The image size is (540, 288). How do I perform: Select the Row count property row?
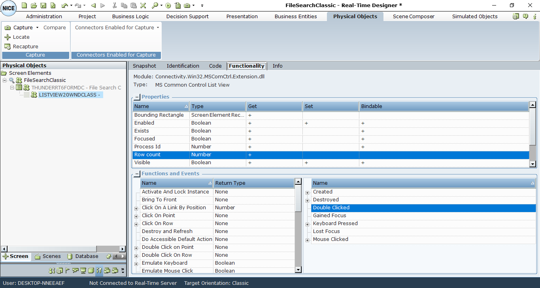tap(330, 155)
